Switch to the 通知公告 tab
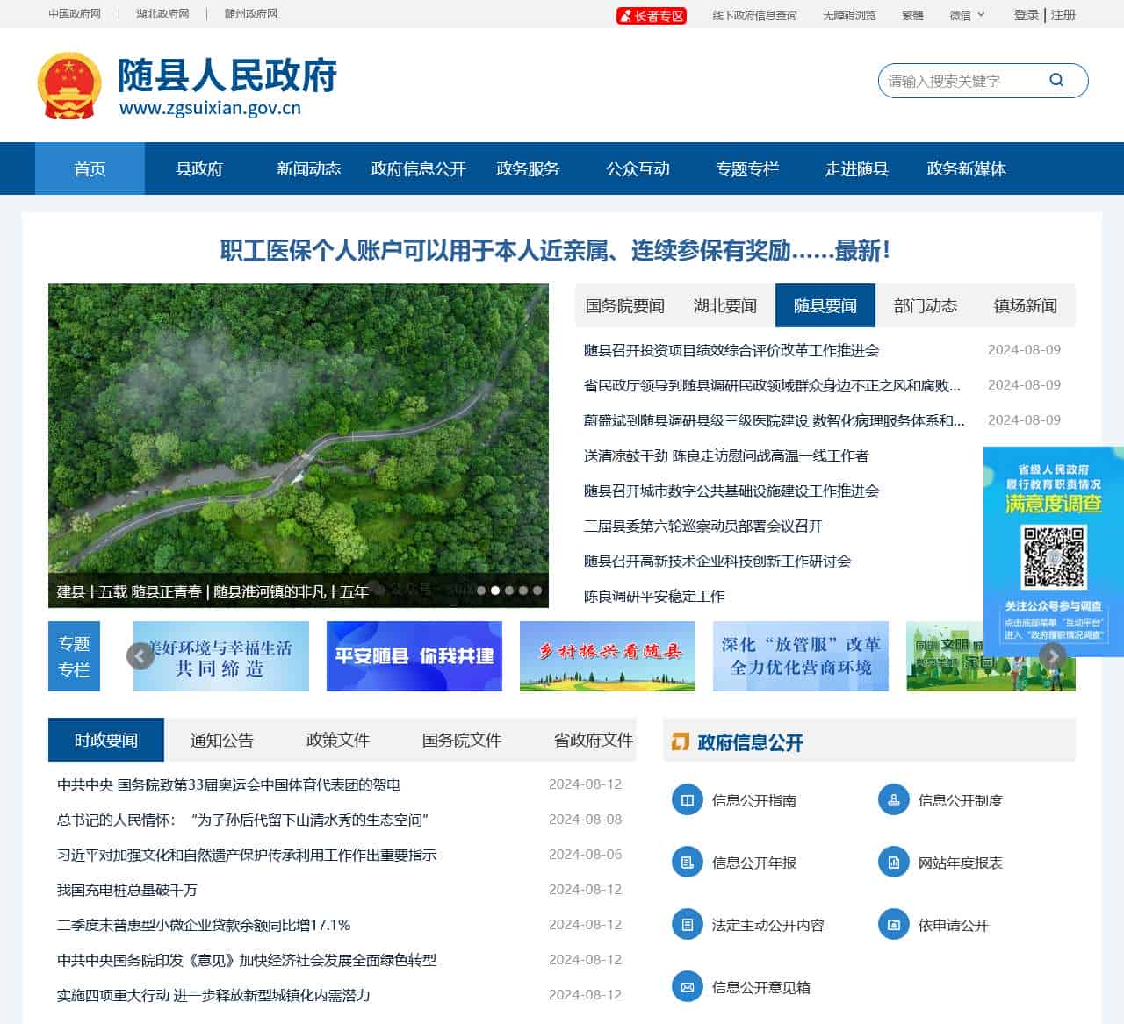The height and width of the screenshot is (1024, 1124). tap(222, 740)
